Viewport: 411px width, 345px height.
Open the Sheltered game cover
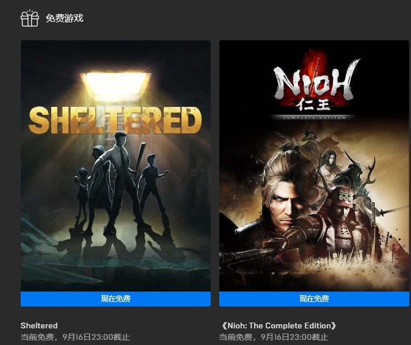115,166
